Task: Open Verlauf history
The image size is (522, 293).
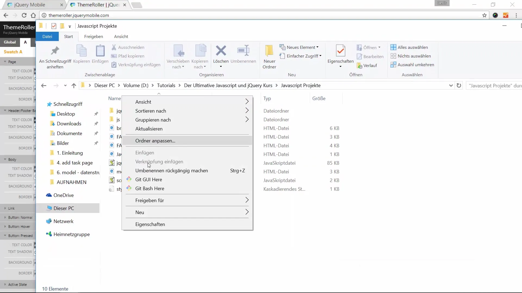Action: pos(367,65)
